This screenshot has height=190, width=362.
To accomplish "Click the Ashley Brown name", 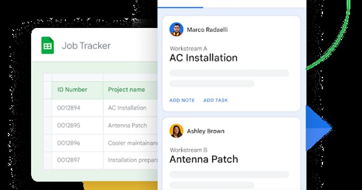I will [x=205, y=131].
